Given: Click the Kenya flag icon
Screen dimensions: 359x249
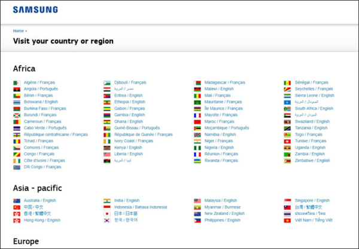Looking at the screenshot, I should point(107,148).
